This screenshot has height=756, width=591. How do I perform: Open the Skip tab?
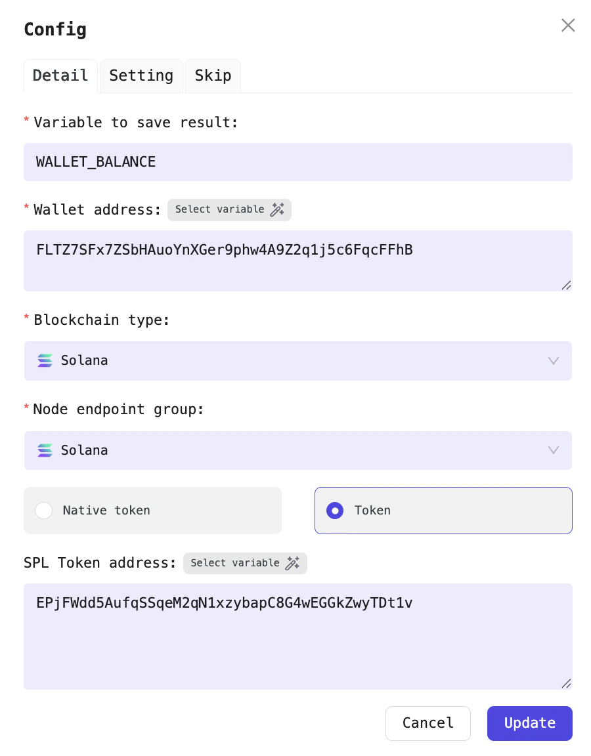click(x=213, y=75)
